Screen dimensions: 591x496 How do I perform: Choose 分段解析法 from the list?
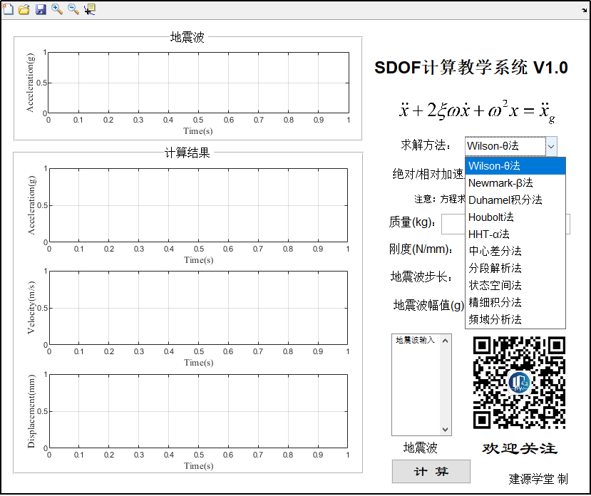pos(515,268)
